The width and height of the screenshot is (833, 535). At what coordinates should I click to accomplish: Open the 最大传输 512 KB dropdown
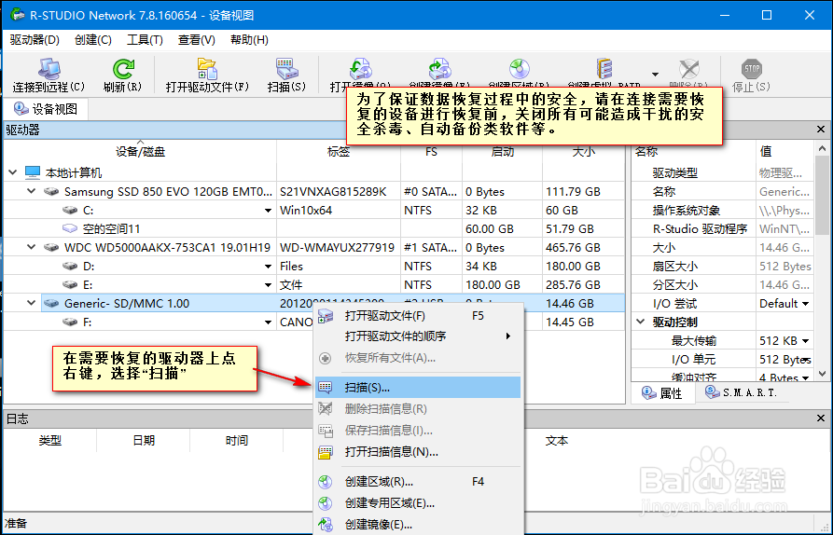[806, 341]
